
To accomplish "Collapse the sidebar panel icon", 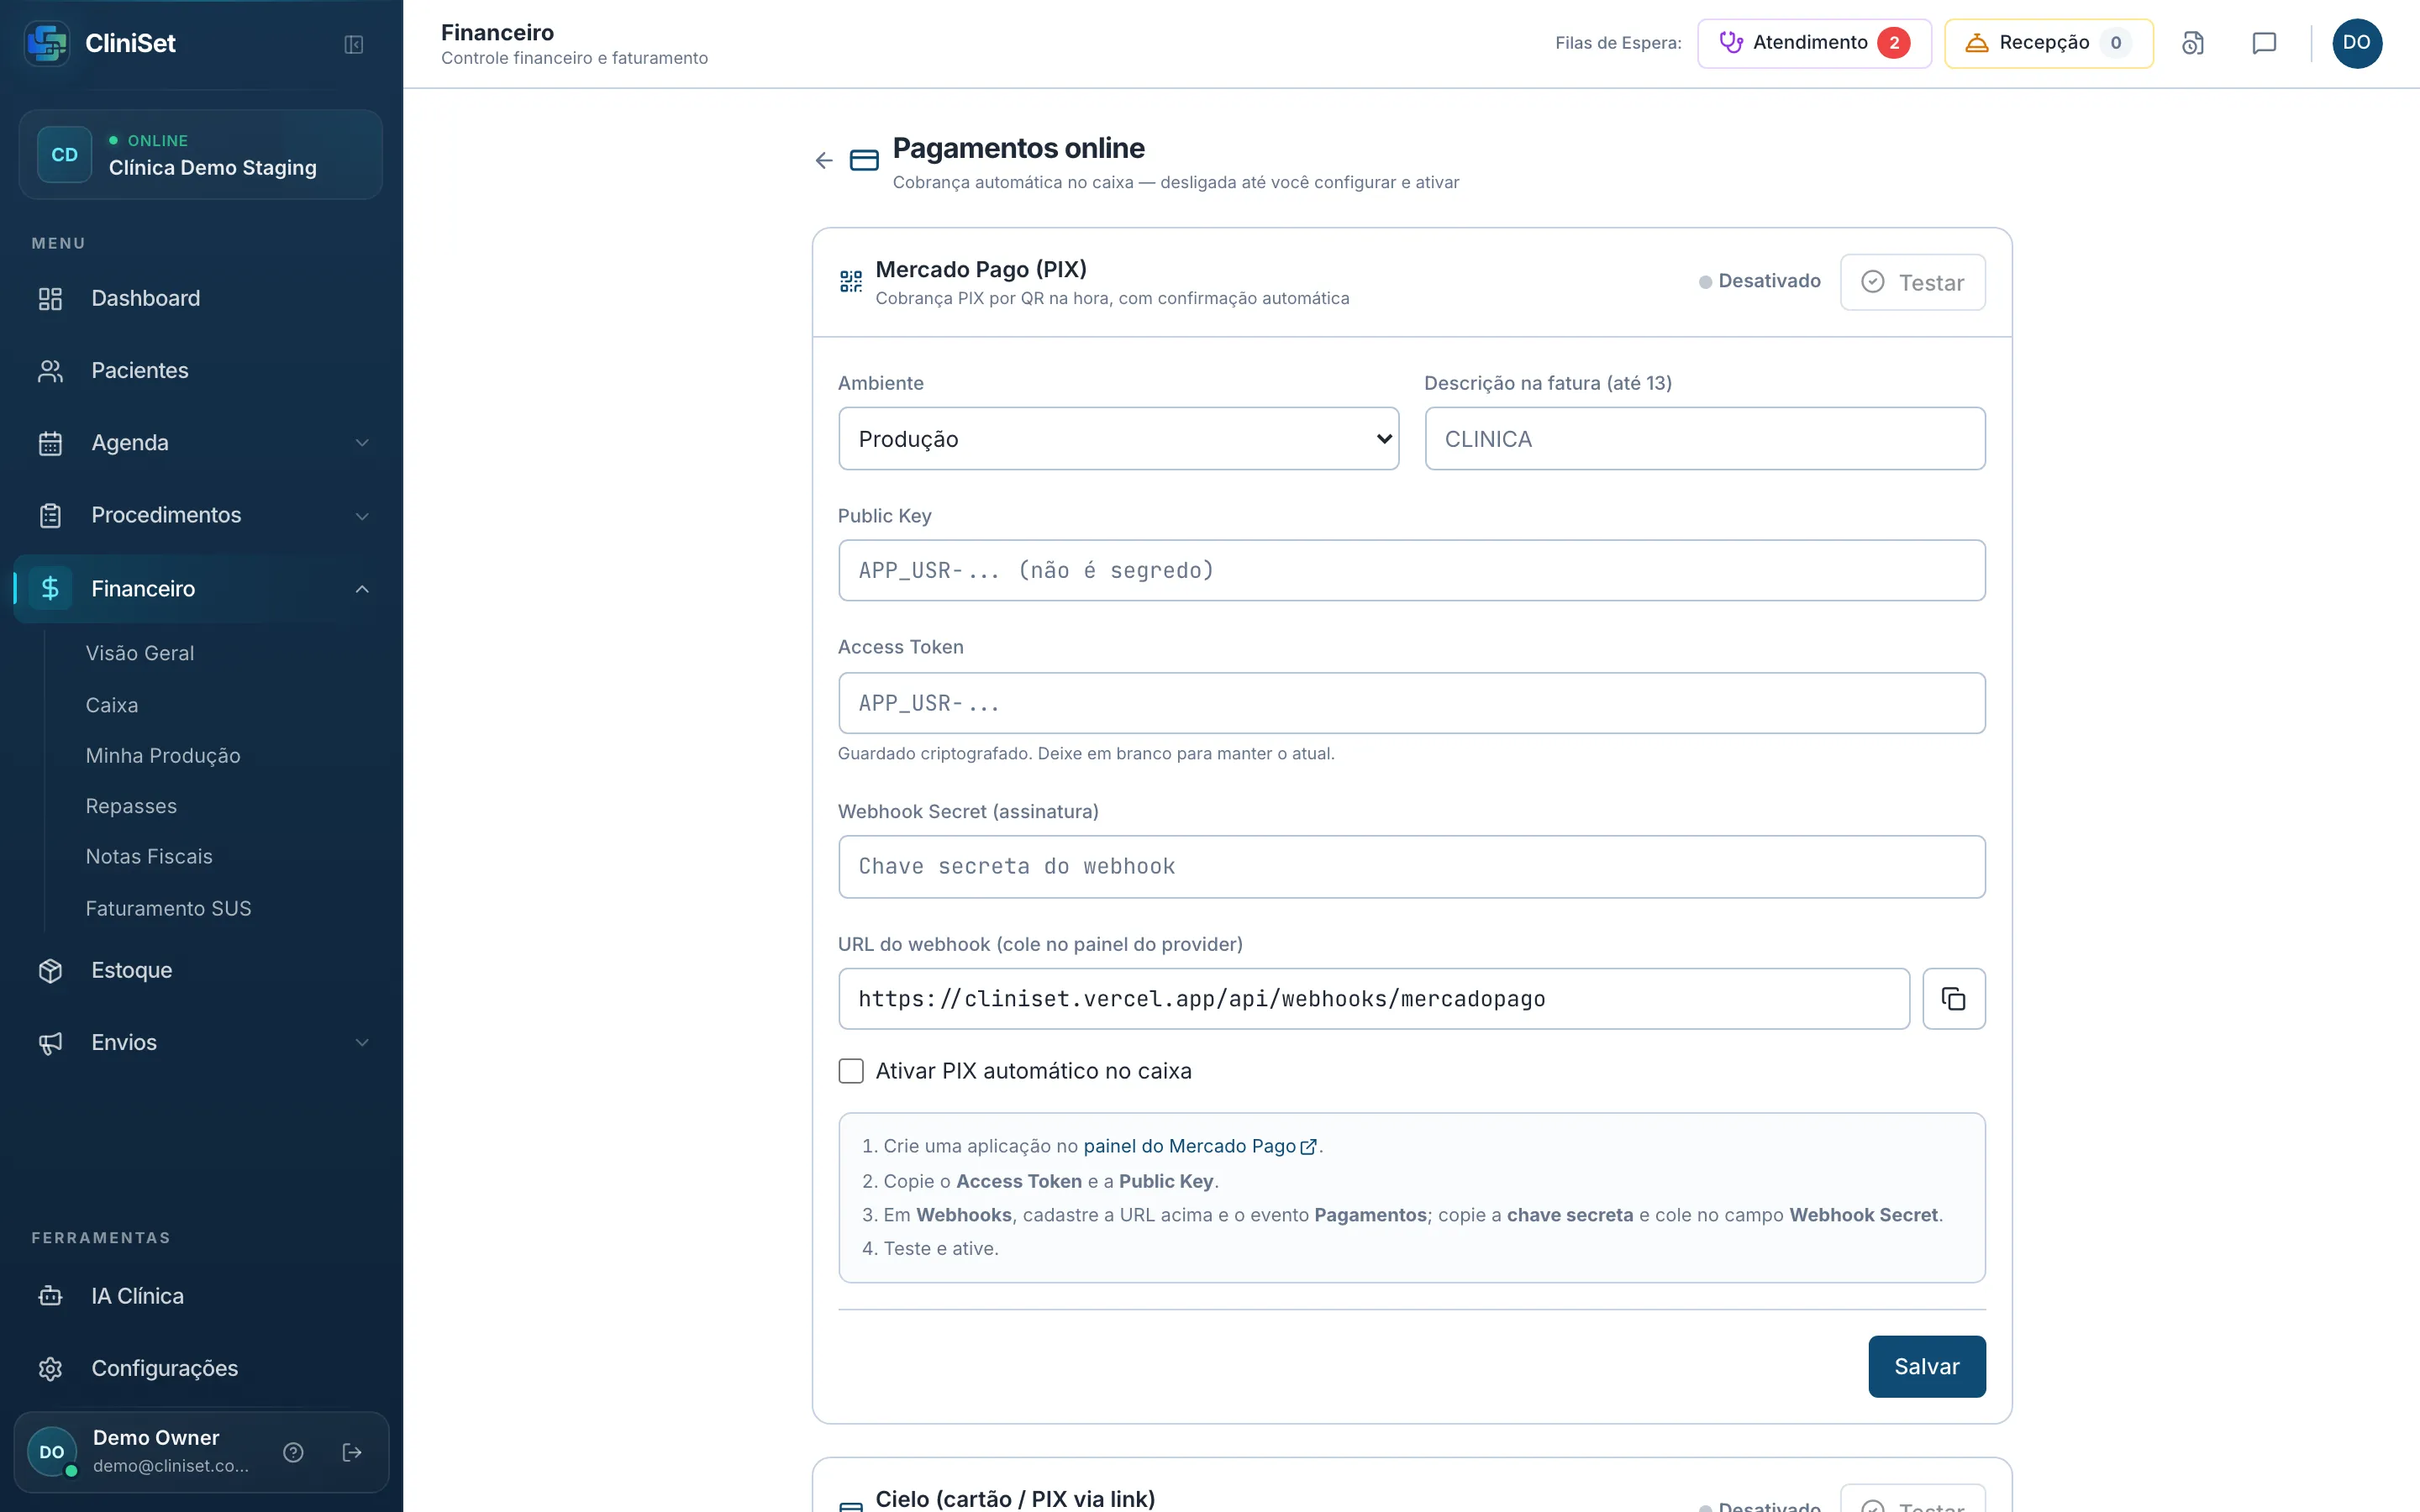I will point(353,44).
